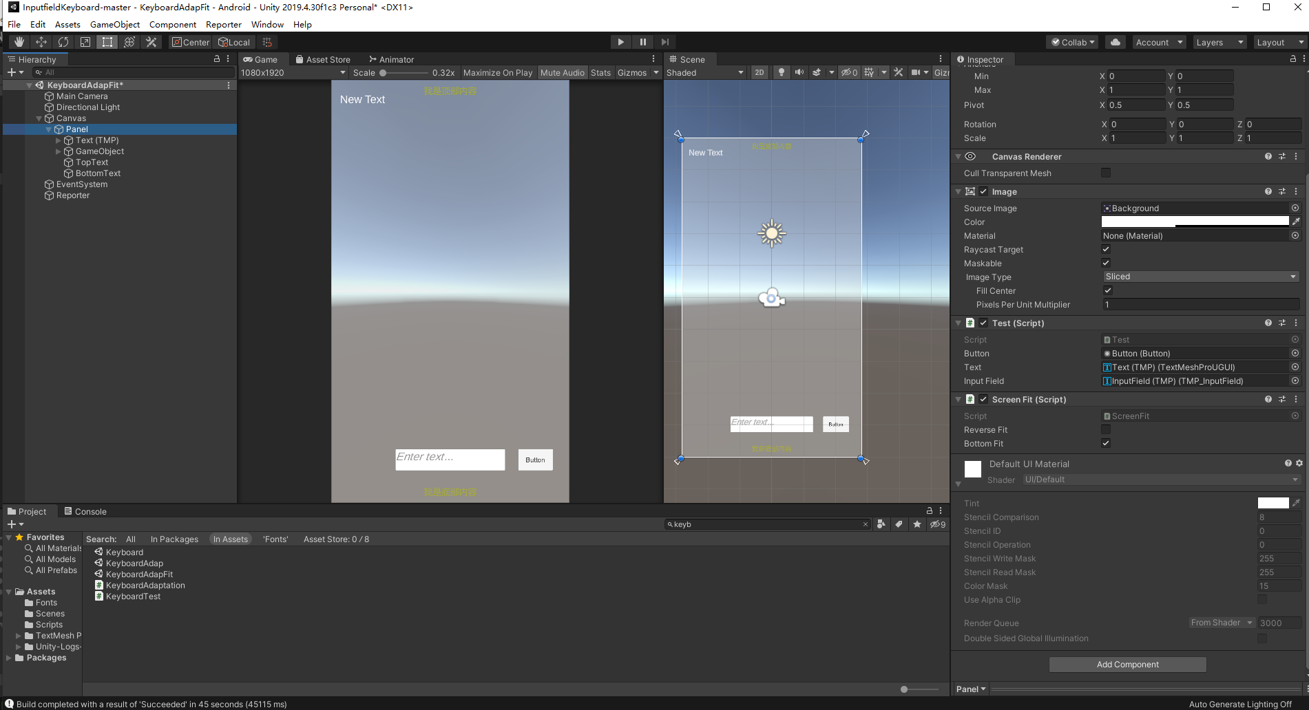
Task: Enable Reverse Fit checkbox
Action: coord(1106,429)
